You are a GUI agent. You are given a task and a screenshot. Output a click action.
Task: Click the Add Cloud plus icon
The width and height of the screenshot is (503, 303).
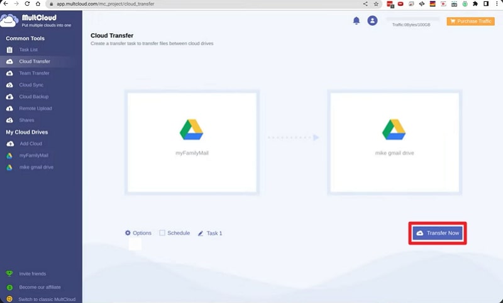10,144
